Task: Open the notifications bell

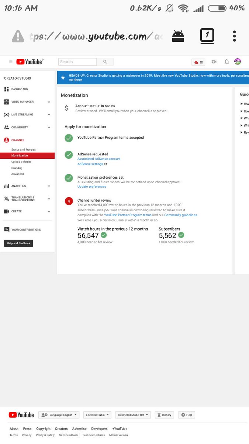Action: pyautogui.click(x=227, y=62)
